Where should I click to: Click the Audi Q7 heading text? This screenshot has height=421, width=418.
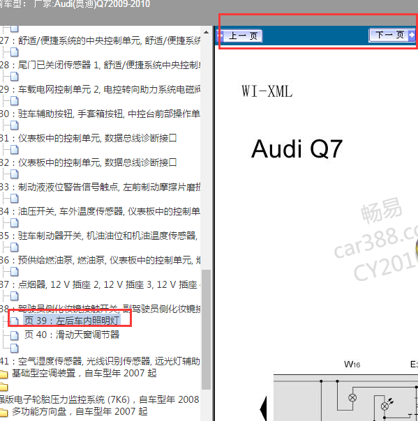297,148
